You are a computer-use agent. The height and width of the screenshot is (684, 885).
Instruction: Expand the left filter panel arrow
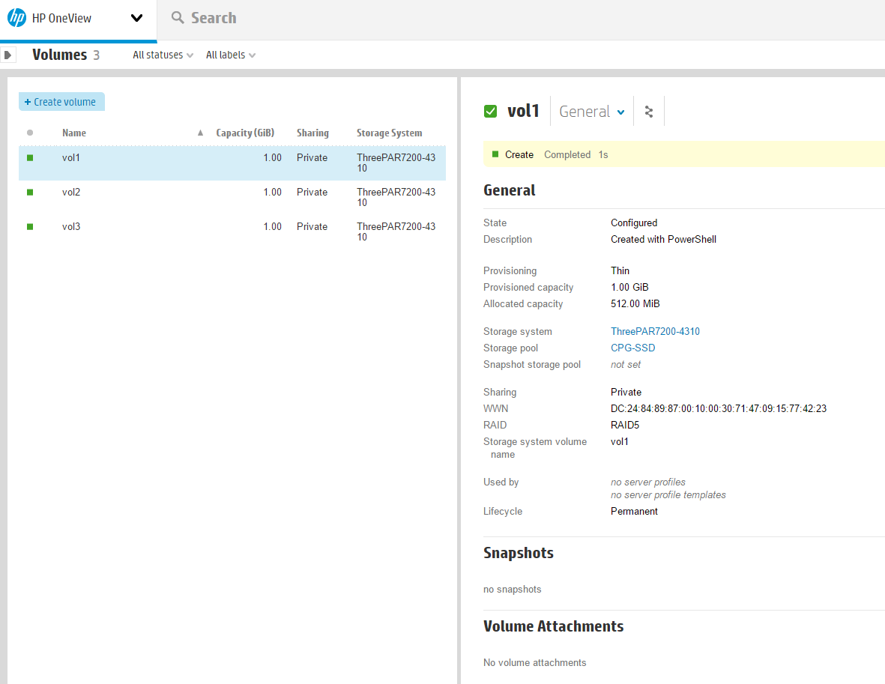tap(8, 55)
